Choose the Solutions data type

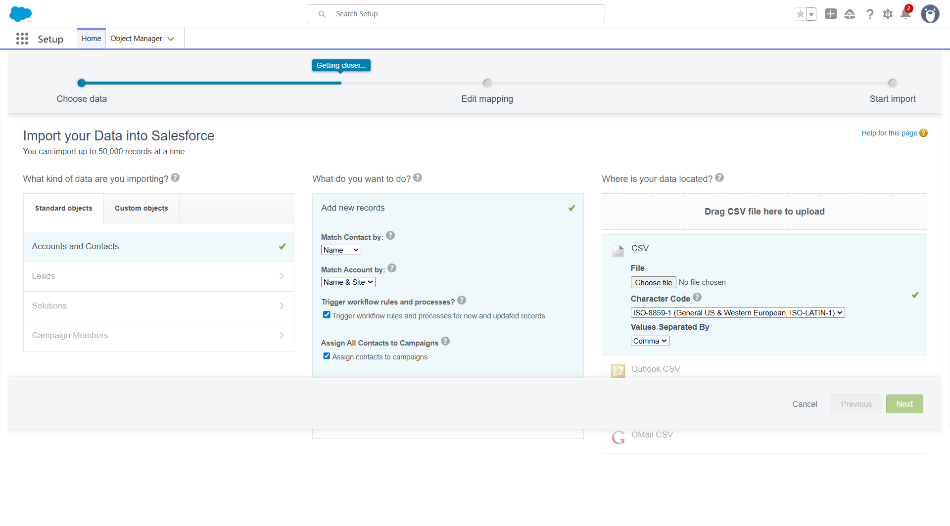159,306
